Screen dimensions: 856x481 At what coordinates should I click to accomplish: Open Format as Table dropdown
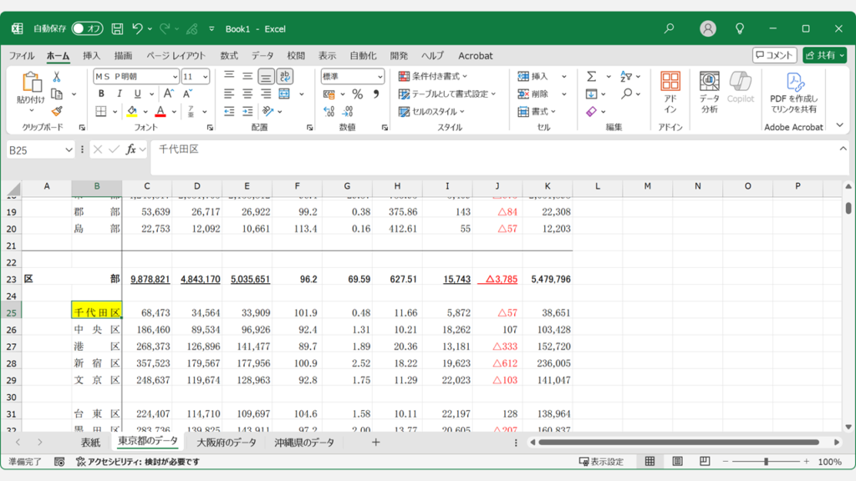[x=447, y=94]
